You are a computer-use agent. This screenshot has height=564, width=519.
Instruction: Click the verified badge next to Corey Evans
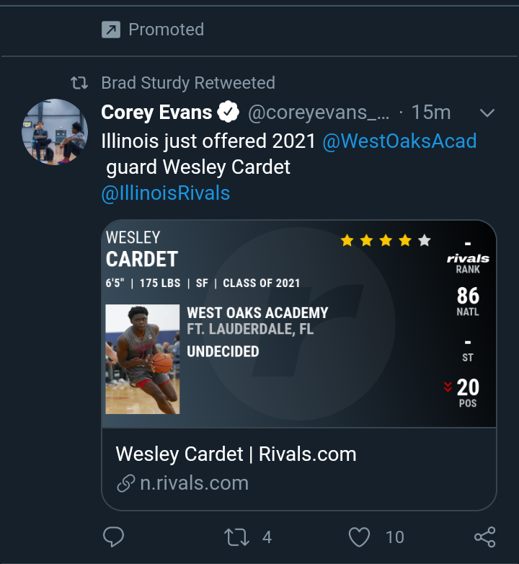tap(229, 112)
